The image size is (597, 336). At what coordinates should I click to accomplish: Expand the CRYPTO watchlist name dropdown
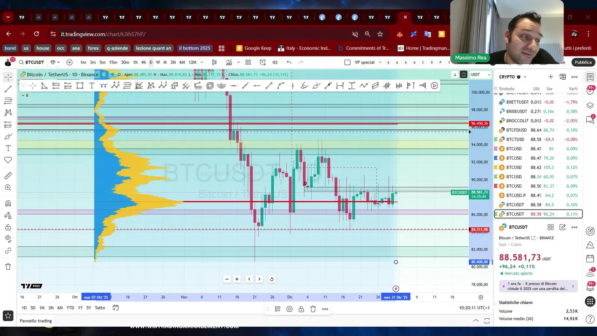[525, 77]
